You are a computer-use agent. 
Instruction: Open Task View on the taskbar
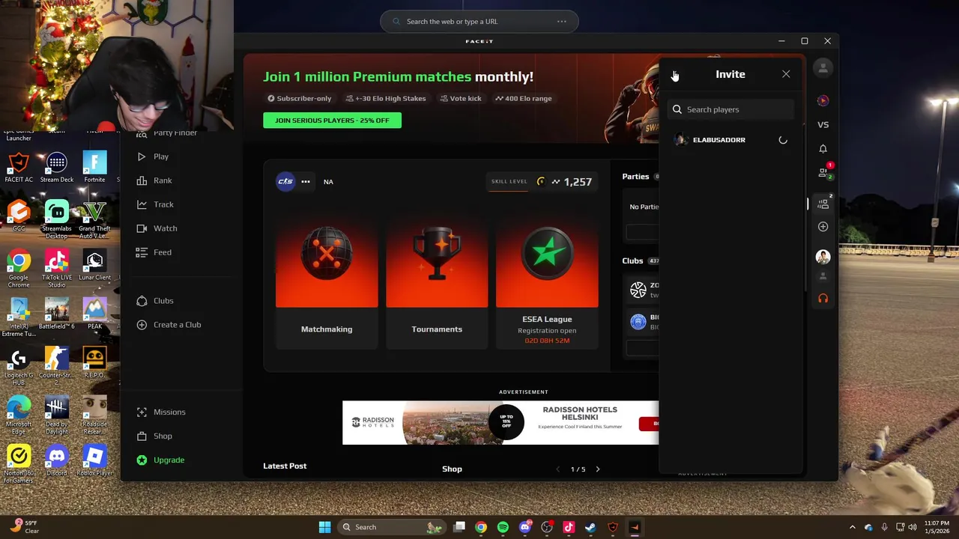coord(459,527)
